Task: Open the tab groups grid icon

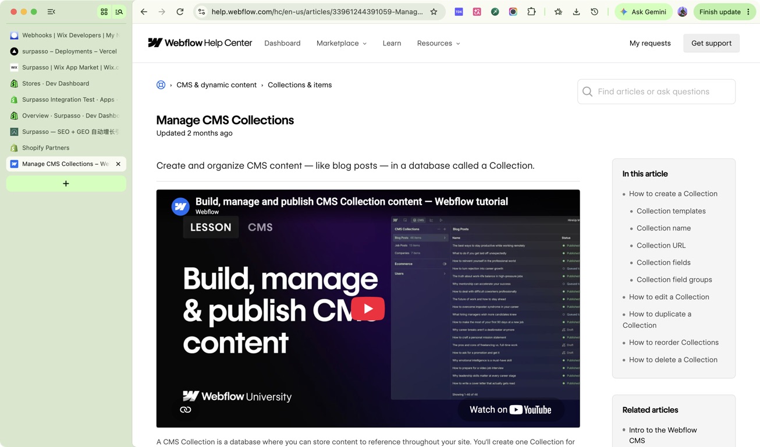Action: coord(104,12)
